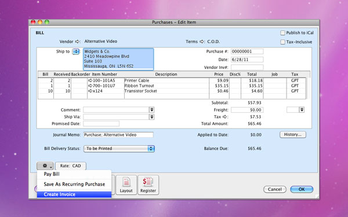
Task: Click the Subtotal $57.93 value
Action: coord(255,103)
